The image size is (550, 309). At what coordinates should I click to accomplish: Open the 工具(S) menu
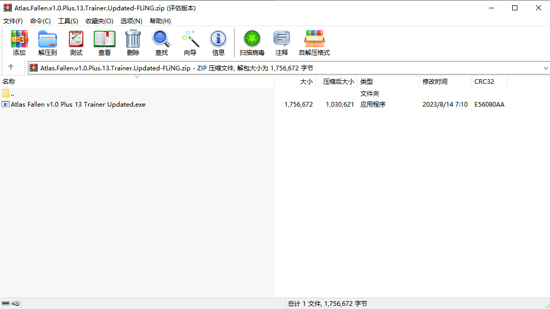[68, 21]
